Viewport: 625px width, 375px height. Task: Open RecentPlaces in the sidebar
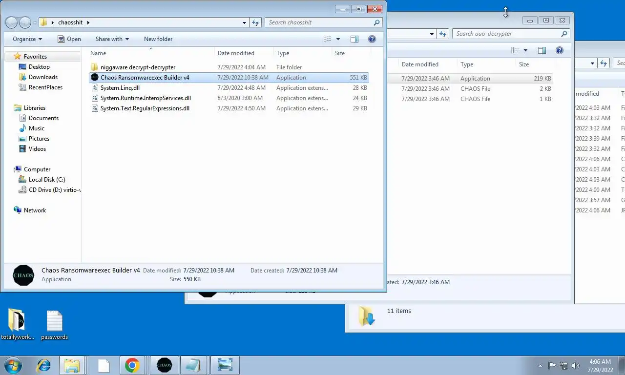point(45,87)
